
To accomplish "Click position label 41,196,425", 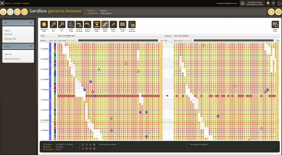I will (x=44, y=130).
